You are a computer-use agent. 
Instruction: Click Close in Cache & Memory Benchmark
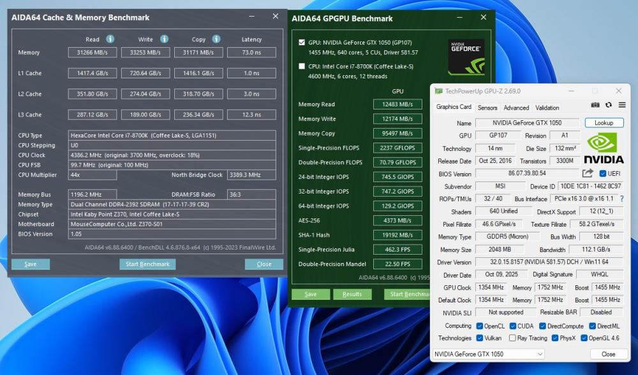click(264, 264)
